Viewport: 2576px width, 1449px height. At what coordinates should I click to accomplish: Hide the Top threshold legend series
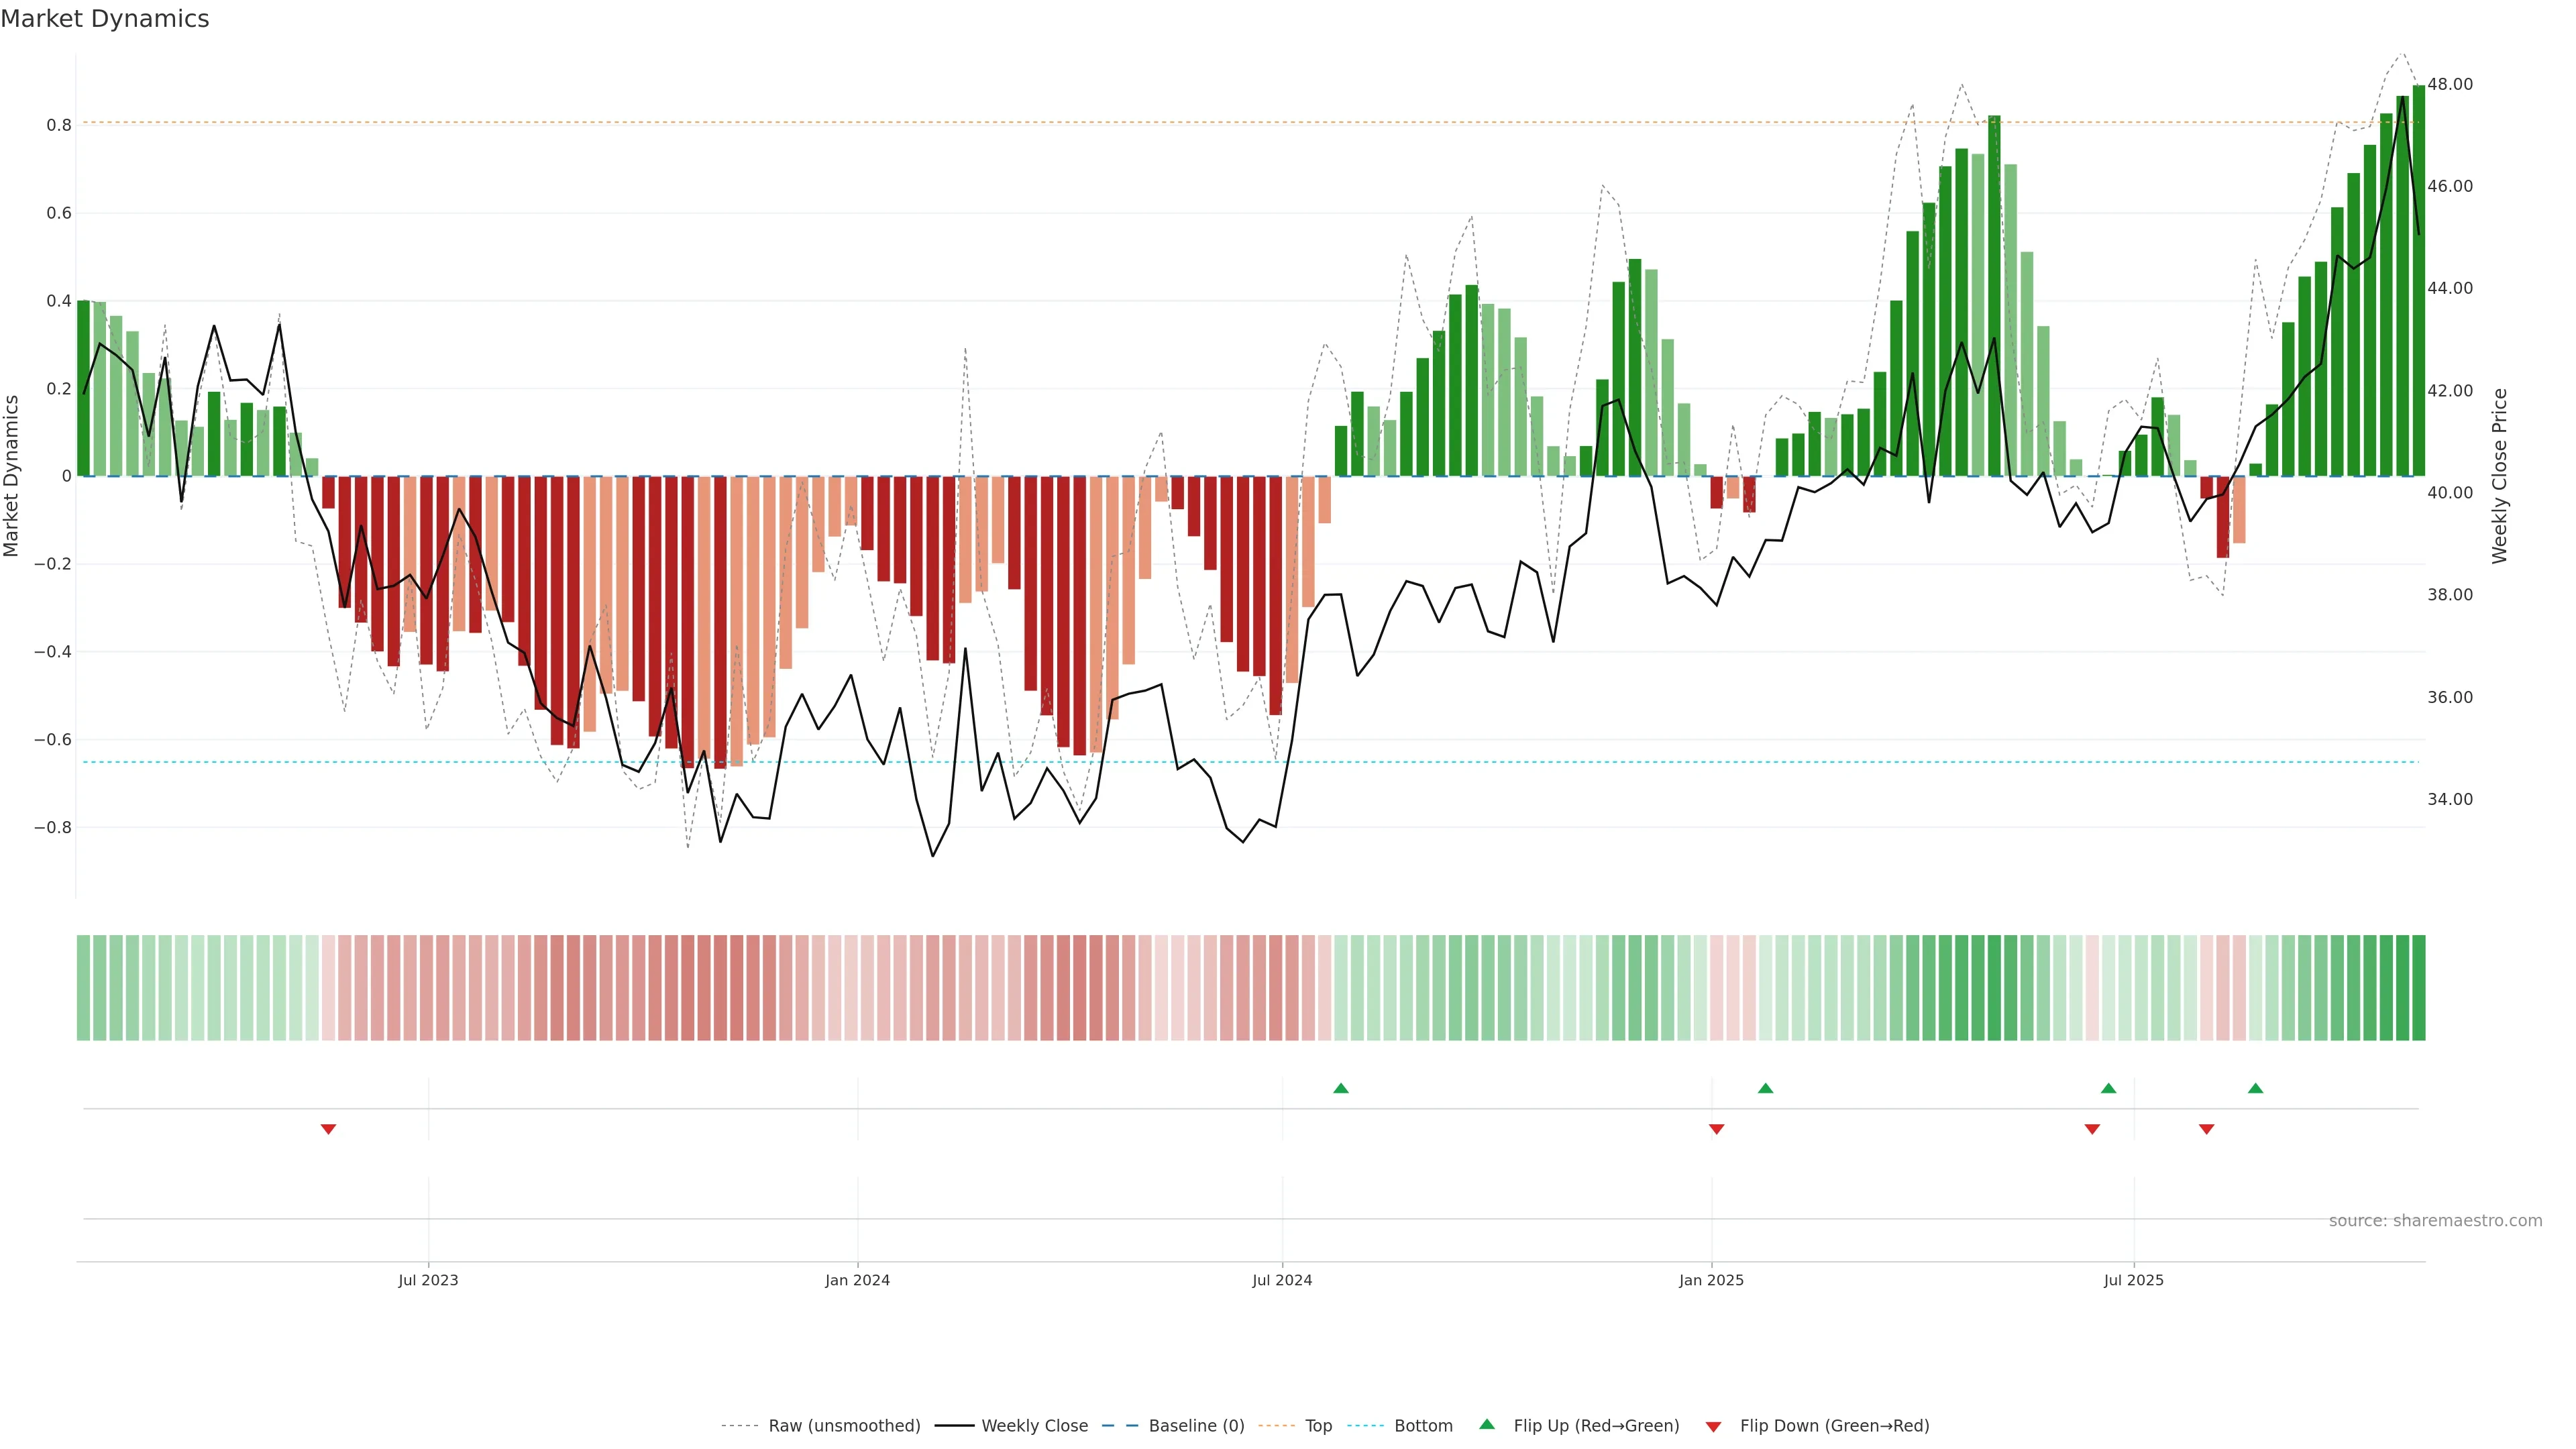pyautogui.click(x=1318, y=1426)
